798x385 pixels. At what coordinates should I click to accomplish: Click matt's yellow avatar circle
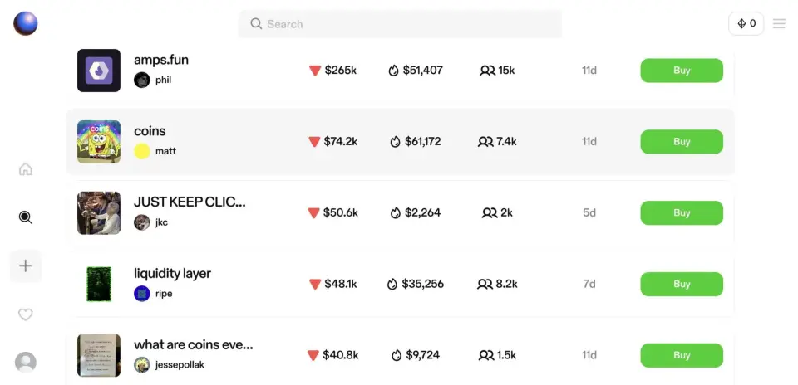pyautogui.click(x=142, y=151)
